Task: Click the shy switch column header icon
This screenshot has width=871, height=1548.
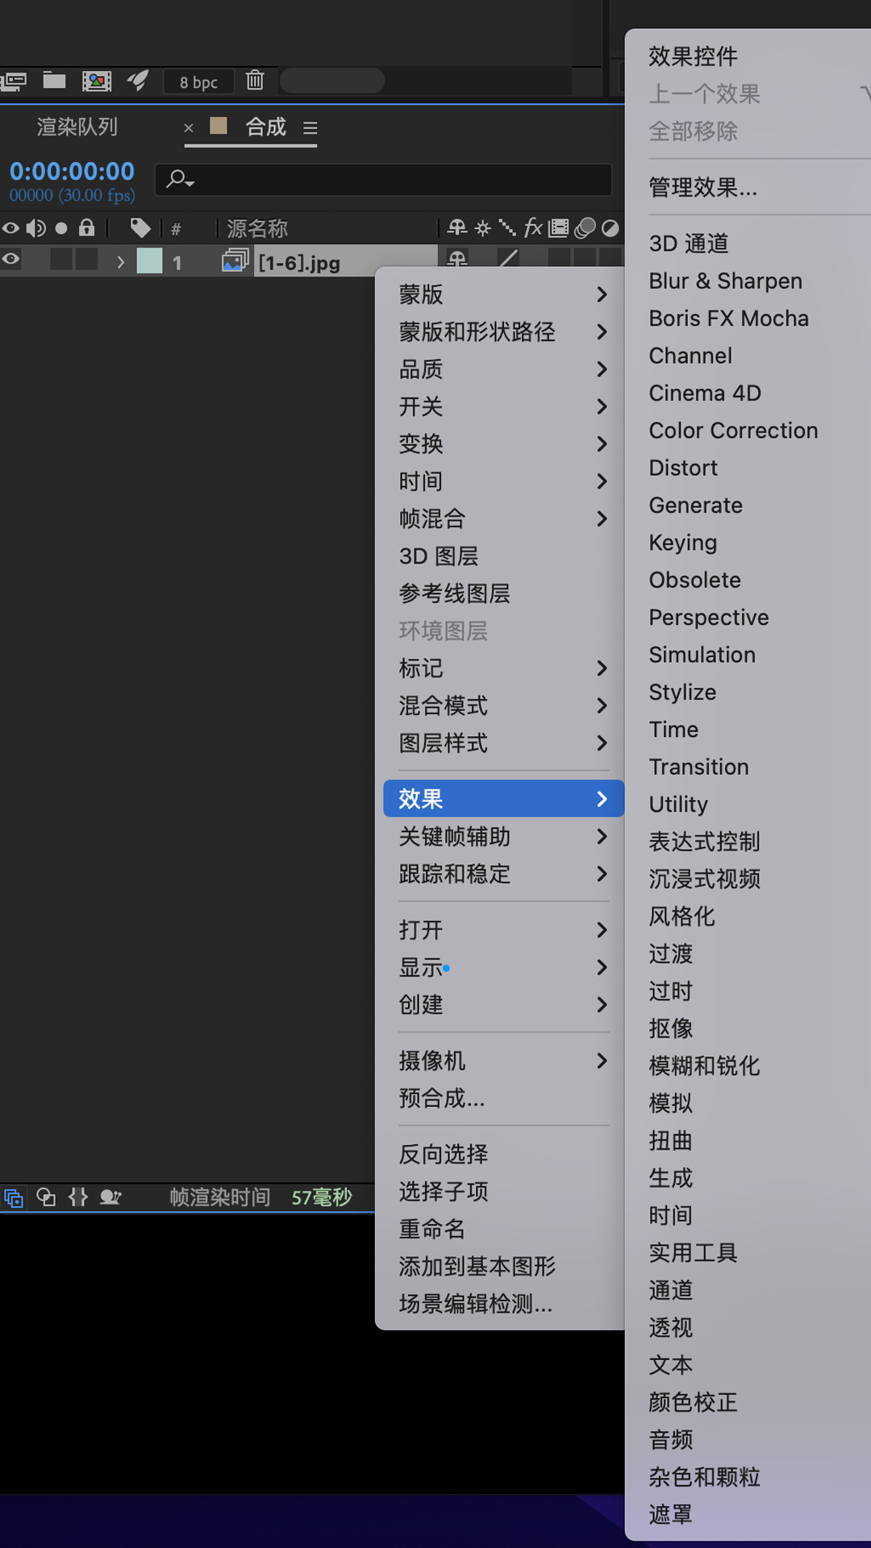Action: [457, 228]
